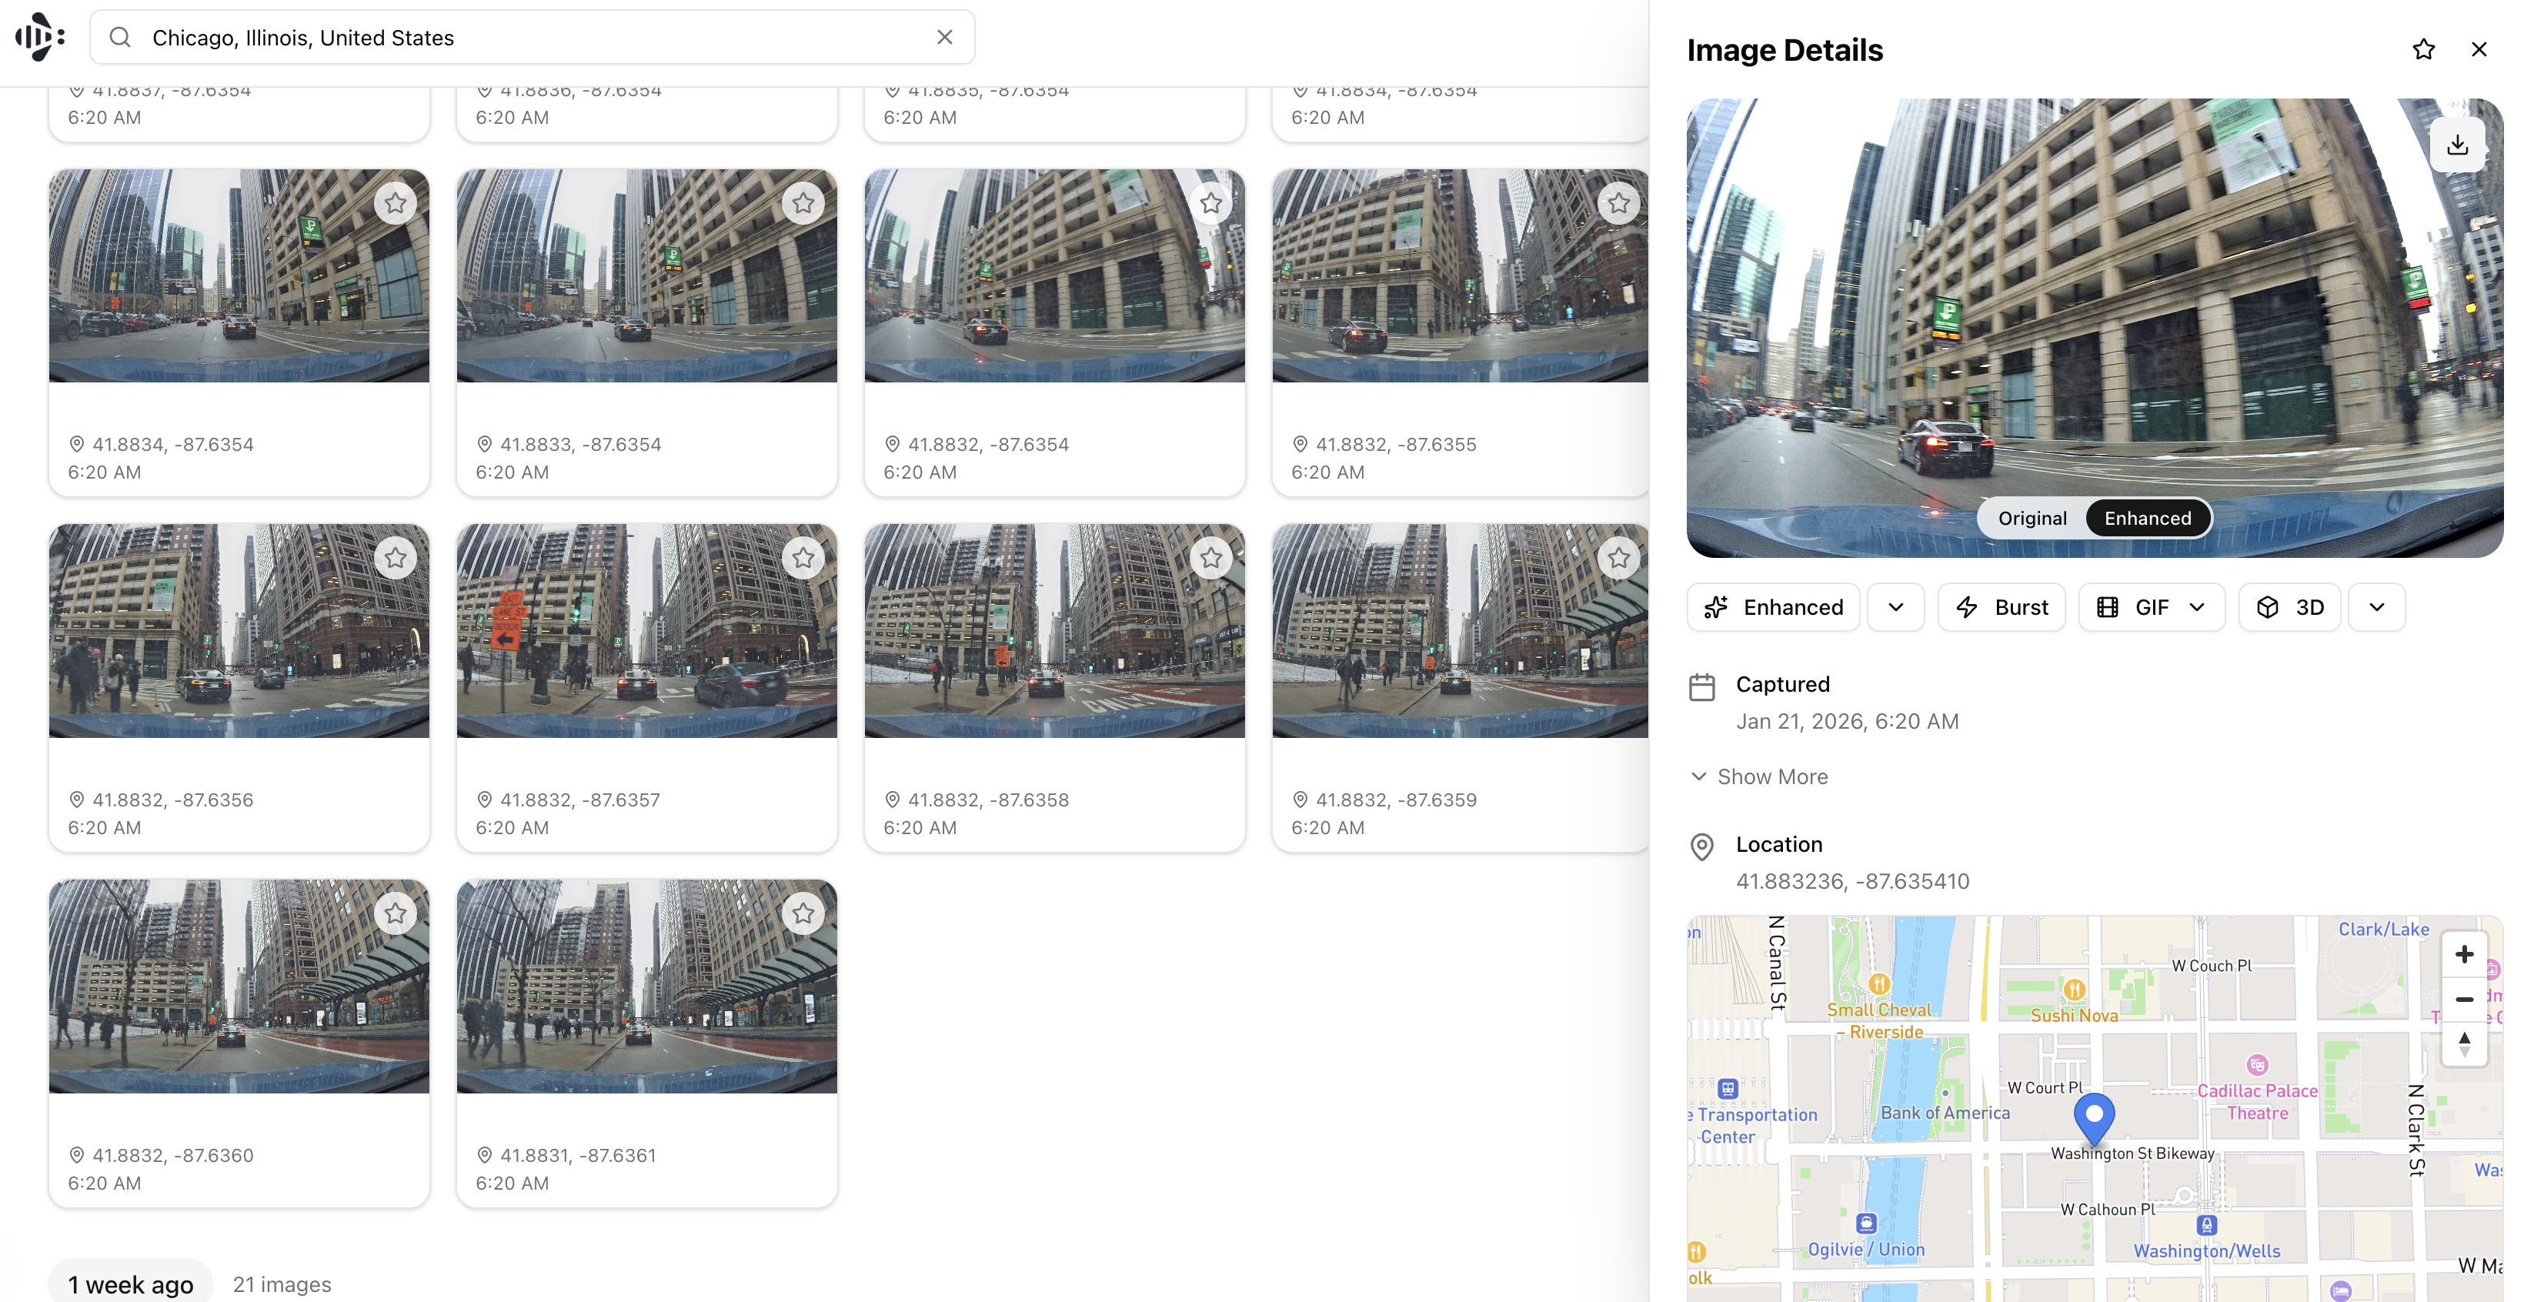Click the download icon on image preview
Image resolution: width=2524 pixels, height=1302 pixels.
2456,146
